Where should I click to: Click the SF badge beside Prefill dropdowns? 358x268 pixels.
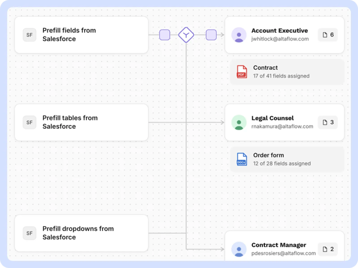(x=30, y=233)
